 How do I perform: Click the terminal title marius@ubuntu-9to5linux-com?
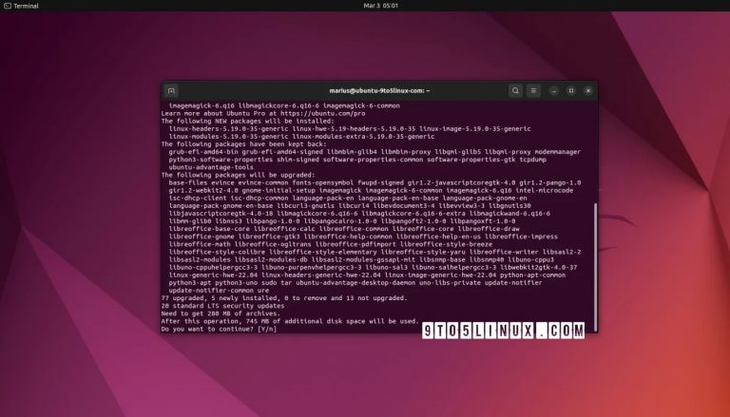[379, 91]
